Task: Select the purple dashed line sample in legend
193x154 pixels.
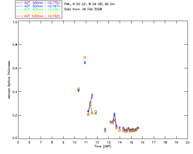Action: coord(19,3)
